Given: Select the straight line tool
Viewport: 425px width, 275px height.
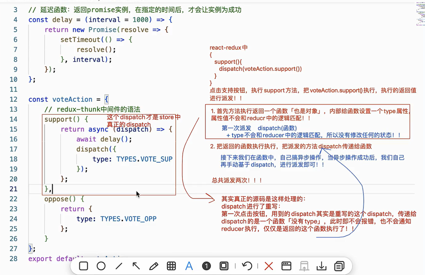Looking at the screenshot, I should click(119, 266).
